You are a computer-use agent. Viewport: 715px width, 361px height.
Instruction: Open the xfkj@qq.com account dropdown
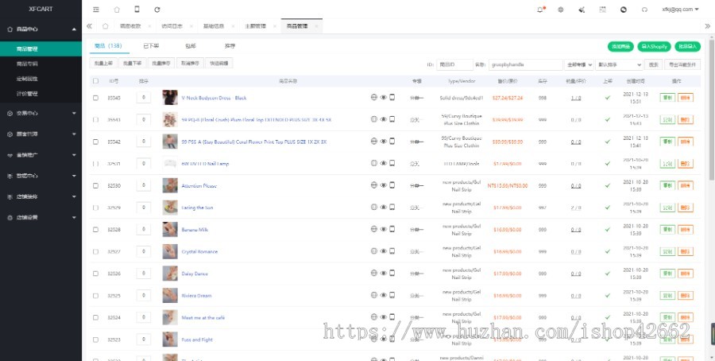680,9
